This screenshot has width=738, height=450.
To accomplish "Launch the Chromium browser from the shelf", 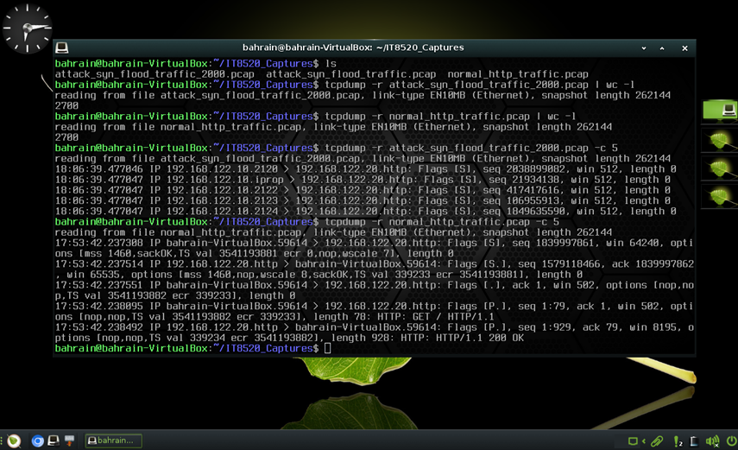I will pos(38,440).
